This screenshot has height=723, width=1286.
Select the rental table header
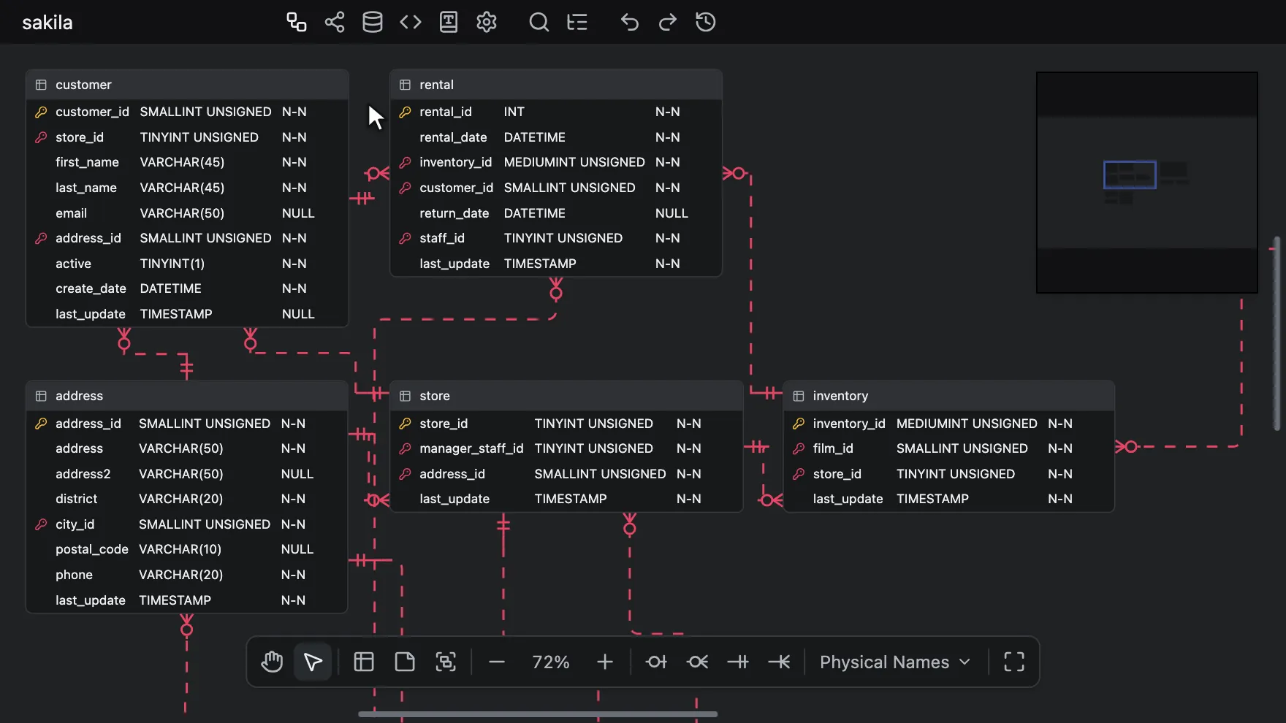556,85
